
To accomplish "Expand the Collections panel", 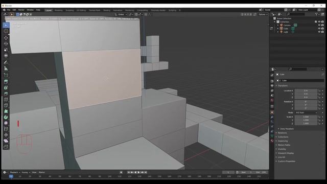I will coord(283,137).
